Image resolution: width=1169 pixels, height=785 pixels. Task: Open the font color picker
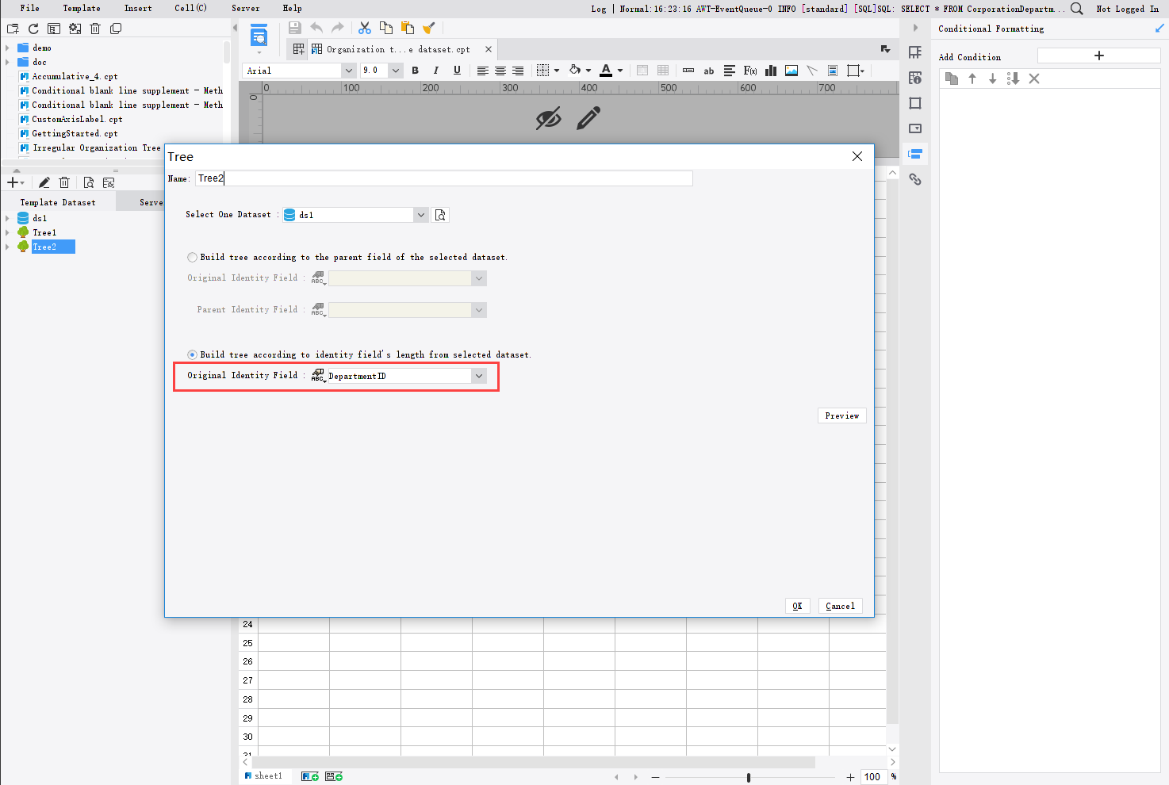click(611, 71)
